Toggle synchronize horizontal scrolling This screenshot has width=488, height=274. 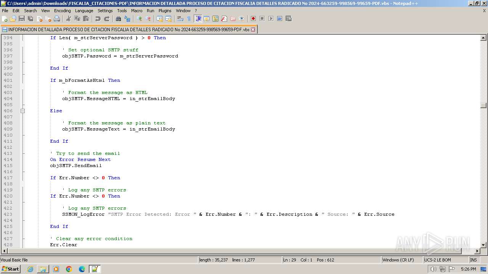[x=169, y=19]
